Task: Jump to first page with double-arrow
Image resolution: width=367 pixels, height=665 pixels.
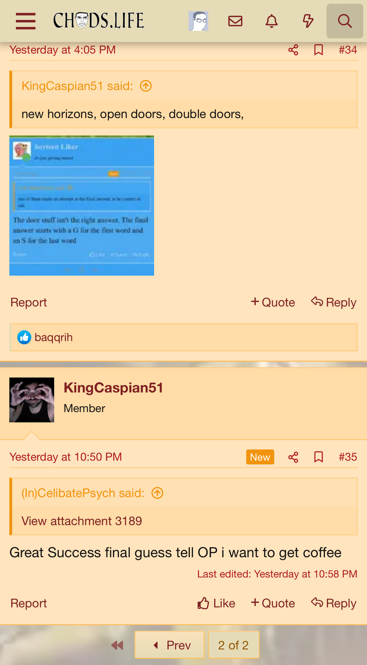Action: 117,645
